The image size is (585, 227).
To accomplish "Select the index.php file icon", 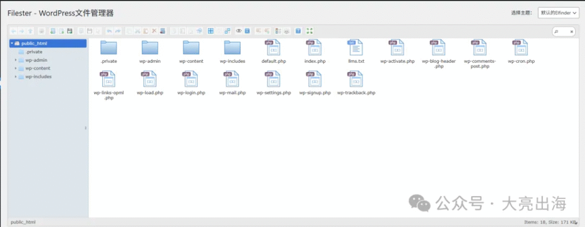I will 315,48.
